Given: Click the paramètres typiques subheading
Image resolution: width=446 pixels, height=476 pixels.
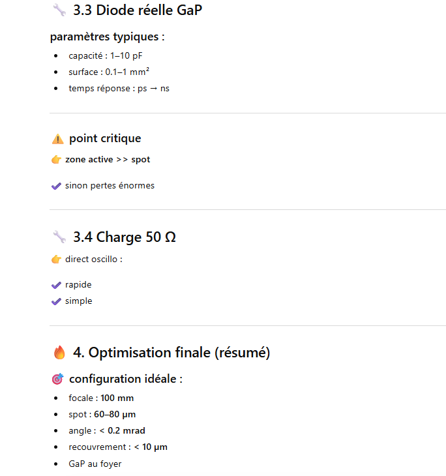Looking at the screenshot, I should point(107,37).
